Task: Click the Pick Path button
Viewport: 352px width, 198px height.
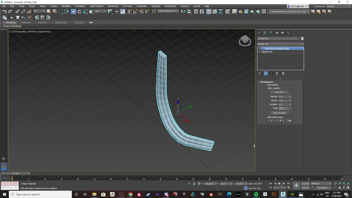Action: click(x=279, y=92)
